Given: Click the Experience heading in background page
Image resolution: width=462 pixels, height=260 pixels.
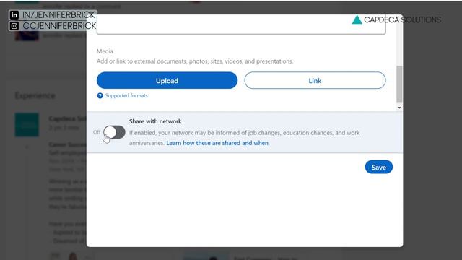Looking at the screenshot, I should (x=35, y=96).
